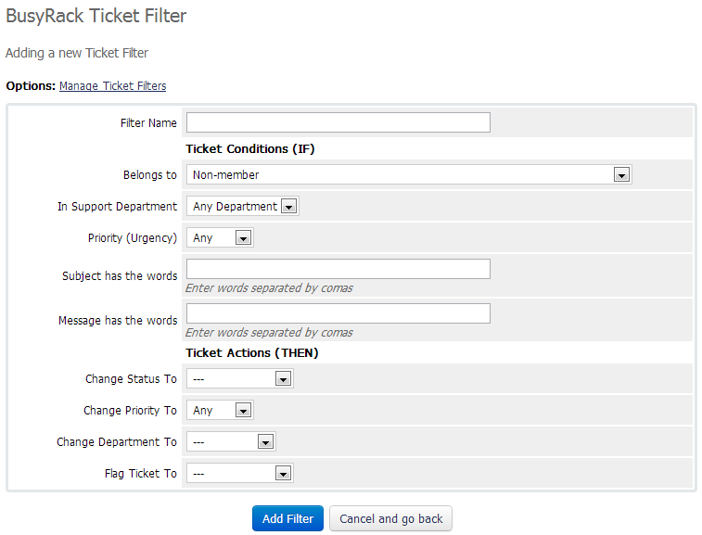This screenshot has height=535, width=702.
Task: Focus the Message has the words field
Action: 338,313
